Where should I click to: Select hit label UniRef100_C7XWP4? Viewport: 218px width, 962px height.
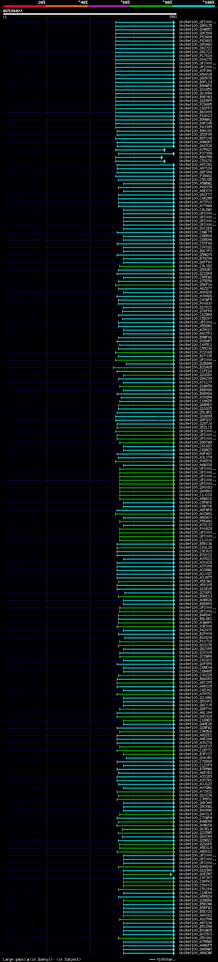coord(196,817)
